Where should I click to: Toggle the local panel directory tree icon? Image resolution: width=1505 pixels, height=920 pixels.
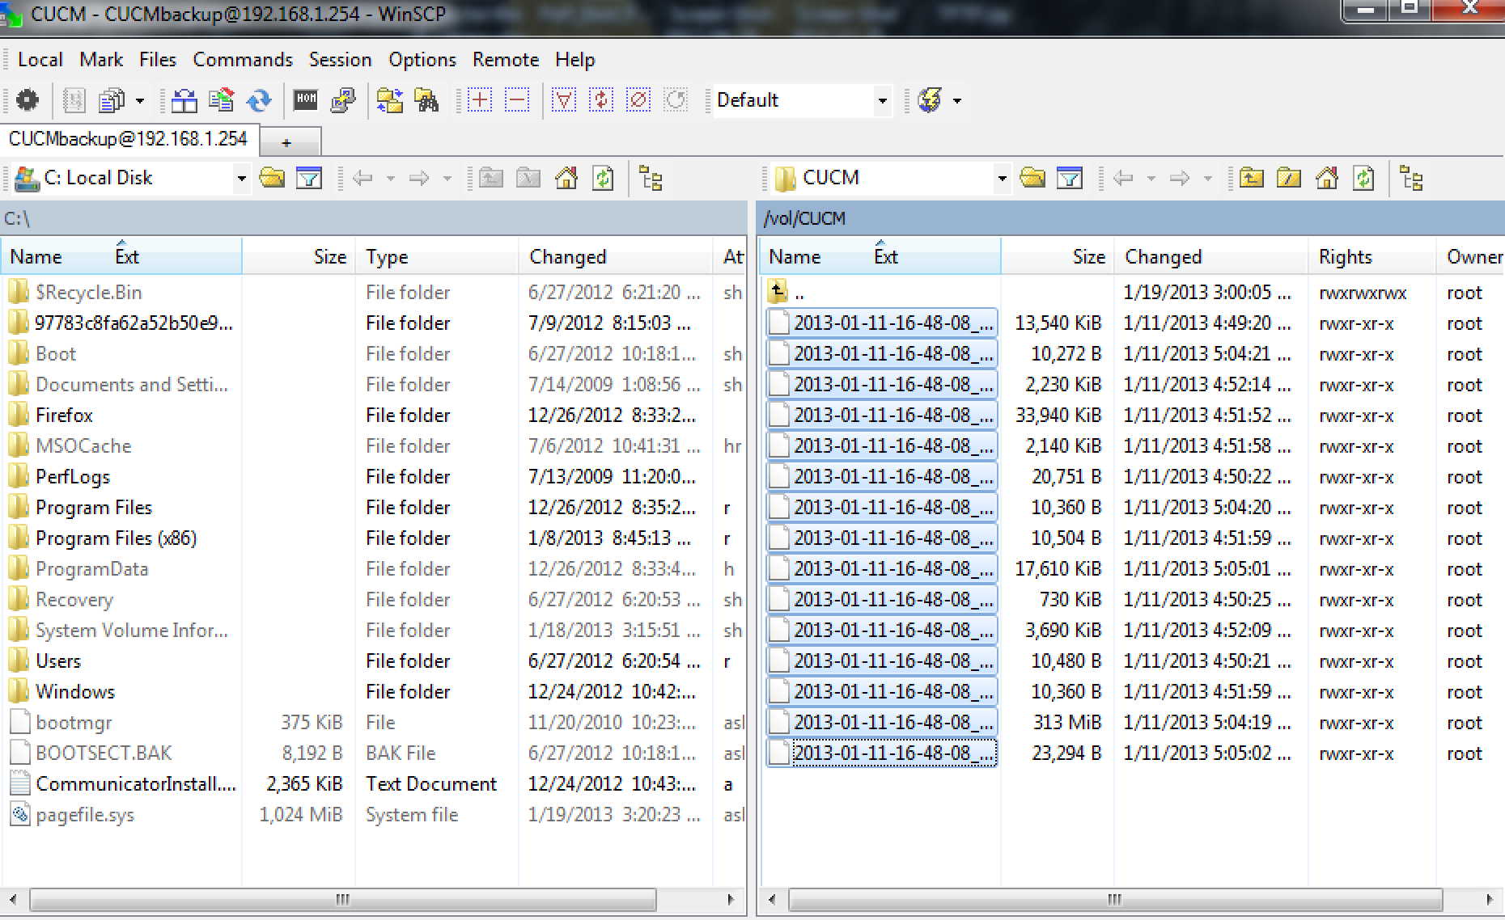pyautogui.click(x=651, y=178)
